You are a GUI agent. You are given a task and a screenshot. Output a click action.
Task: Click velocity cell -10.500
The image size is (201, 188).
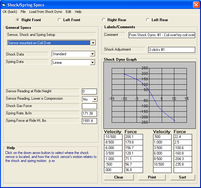tap(113, 137)
